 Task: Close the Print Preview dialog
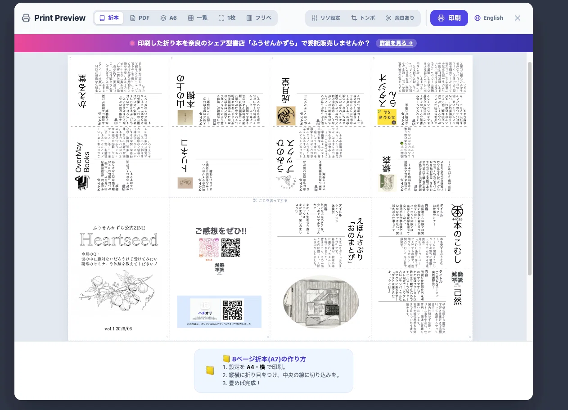point(518,18)
